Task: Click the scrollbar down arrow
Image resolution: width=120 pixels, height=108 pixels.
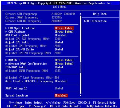Action: coord(81,95)
